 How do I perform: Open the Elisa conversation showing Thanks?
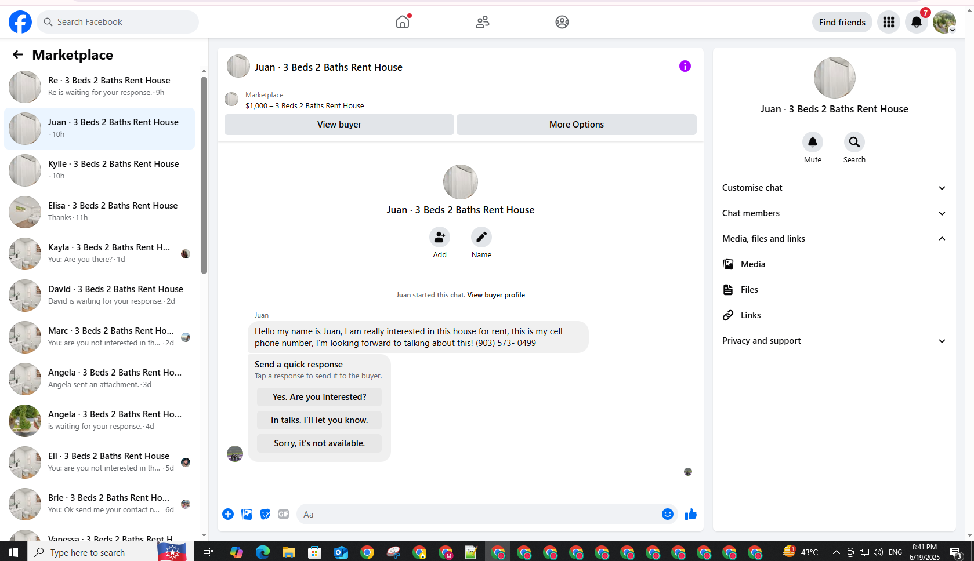[100, 212]
